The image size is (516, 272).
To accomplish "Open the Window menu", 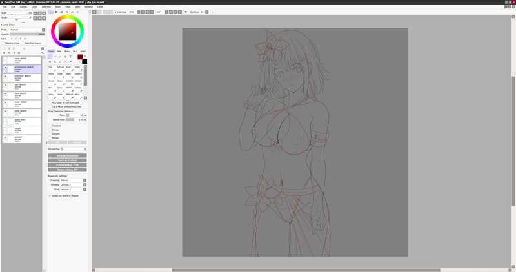I will pyautogui.click(x=88, y=6).
